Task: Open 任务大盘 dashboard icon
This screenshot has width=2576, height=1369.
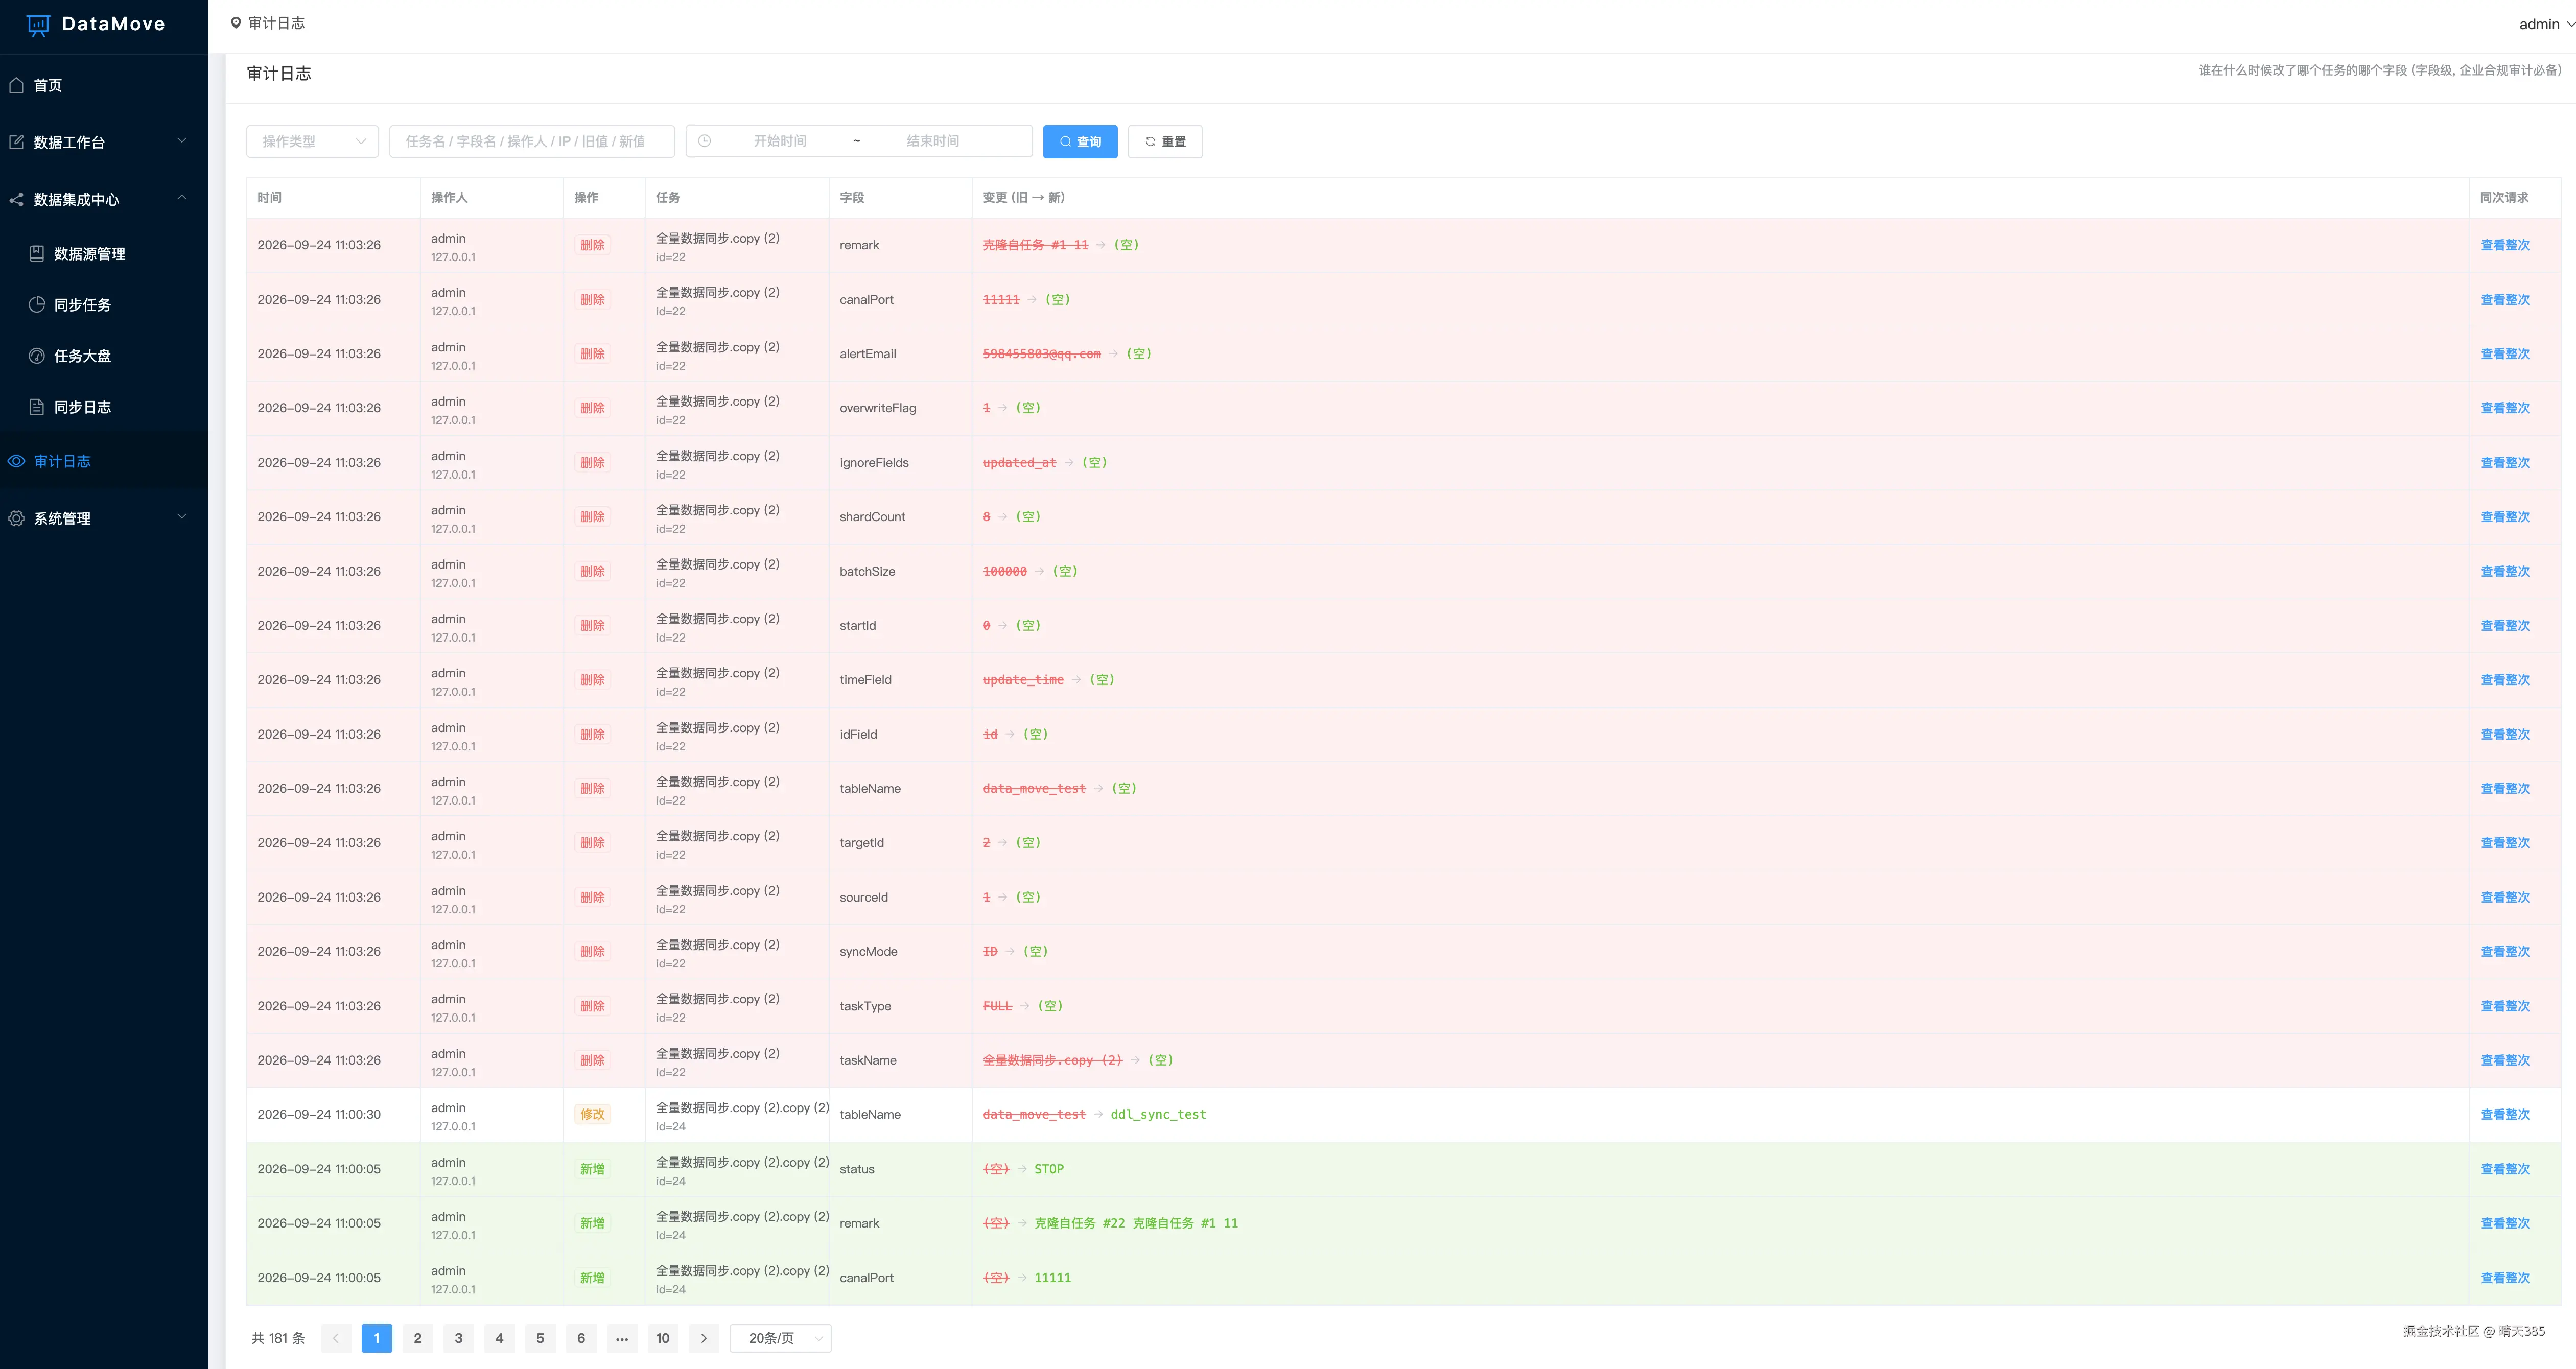Action: click(x=37, y=355)
